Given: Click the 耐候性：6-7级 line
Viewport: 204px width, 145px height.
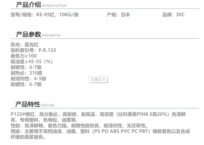Looking at the screenshot, I should point(26,67).
